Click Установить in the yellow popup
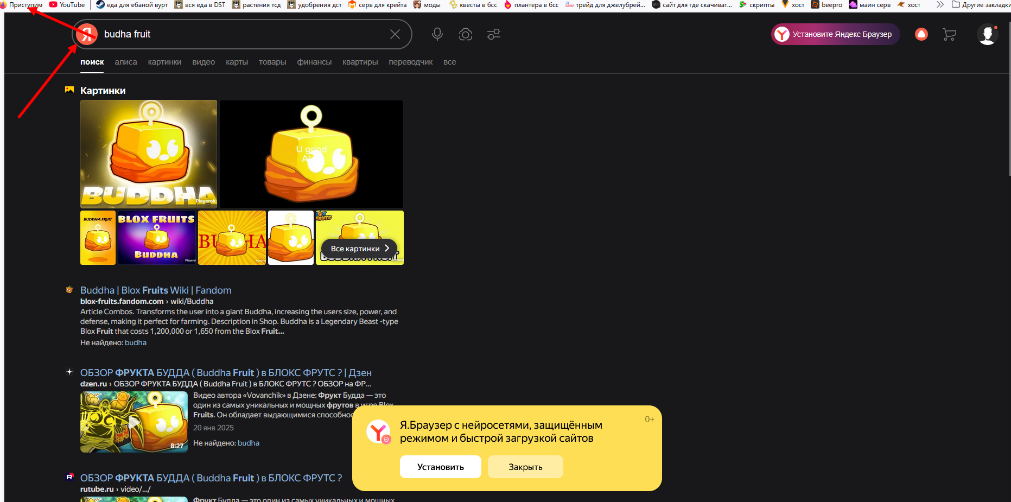 click(441, 467)
